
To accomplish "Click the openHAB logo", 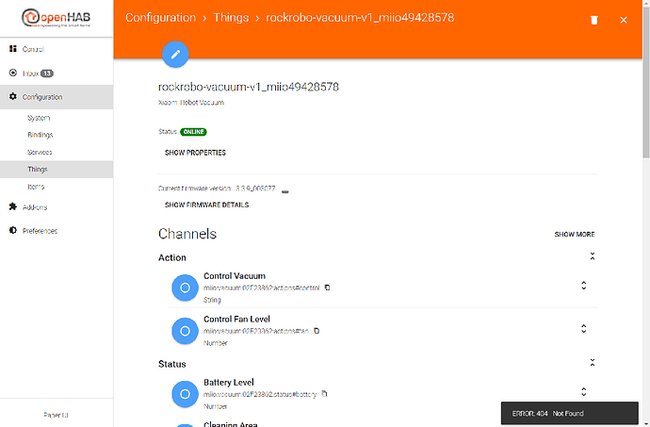I will tap(56, 18).
